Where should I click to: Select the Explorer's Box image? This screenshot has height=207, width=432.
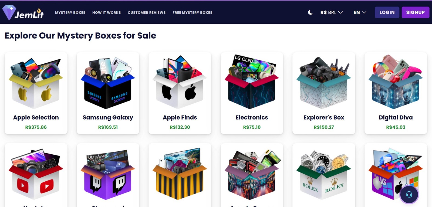coord(324,83)
